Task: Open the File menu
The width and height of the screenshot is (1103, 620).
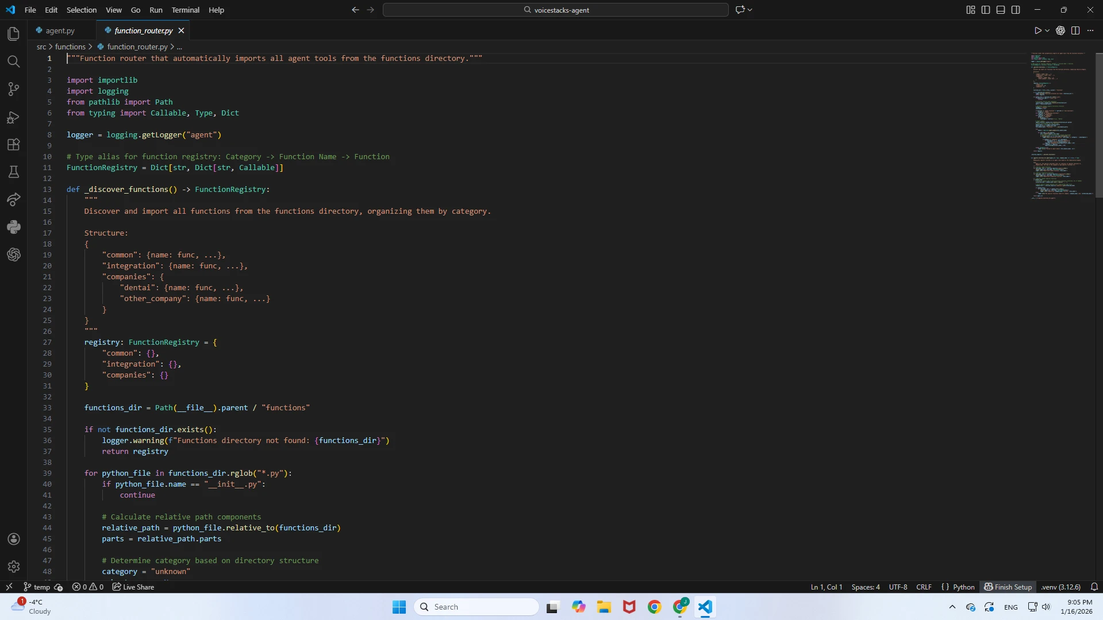Action: [30, 10]
